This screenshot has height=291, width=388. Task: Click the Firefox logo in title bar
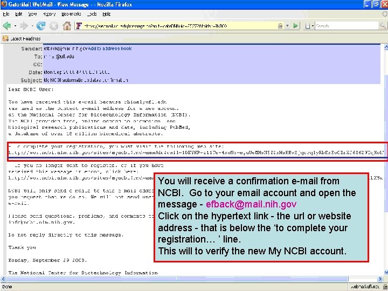pos(4,4)
